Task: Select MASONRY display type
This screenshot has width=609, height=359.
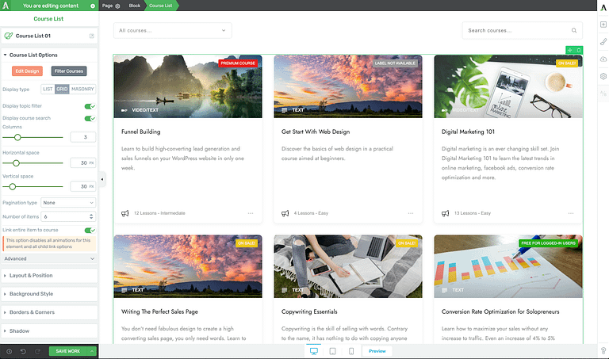Action: click(x=82, y=89)
